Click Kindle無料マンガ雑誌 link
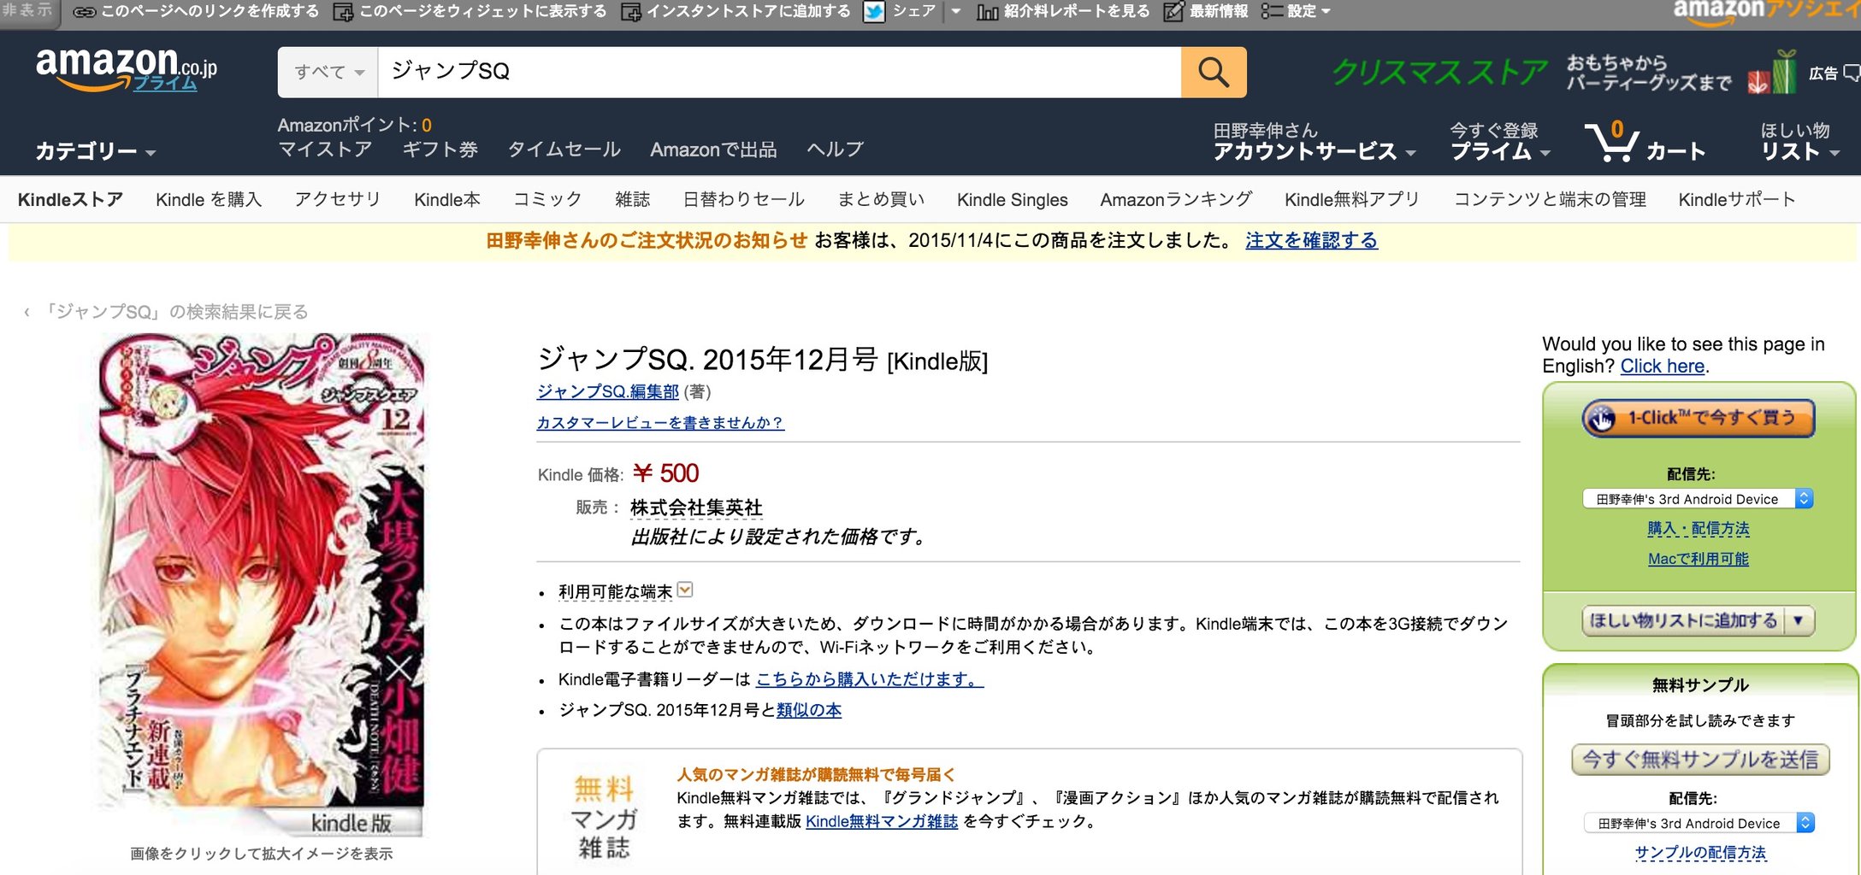The image size is (1861, 875). click(x=882, y=822)
